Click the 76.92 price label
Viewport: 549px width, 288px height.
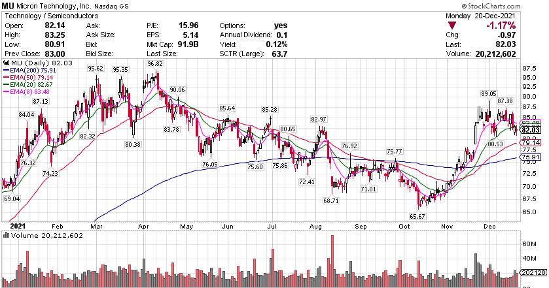349,146
